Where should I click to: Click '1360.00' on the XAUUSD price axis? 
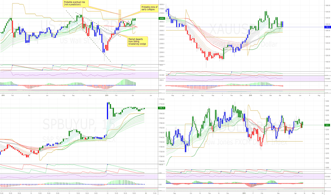[x=328, y=6]
